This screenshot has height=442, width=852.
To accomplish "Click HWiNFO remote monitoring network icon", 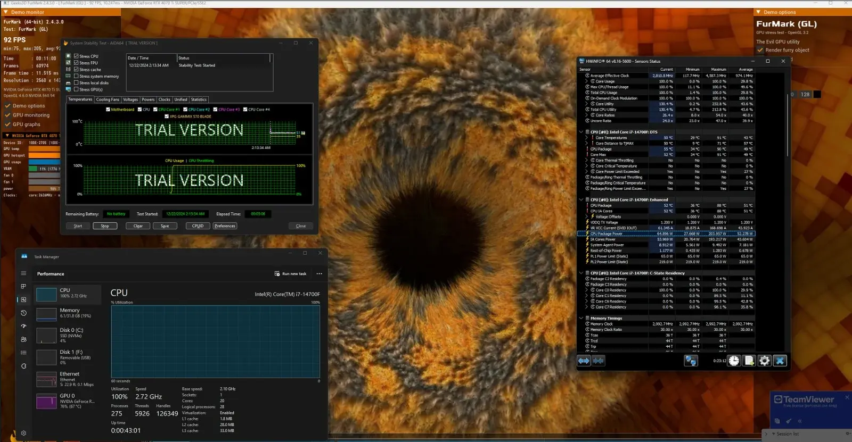I will (x=691, y=361).
